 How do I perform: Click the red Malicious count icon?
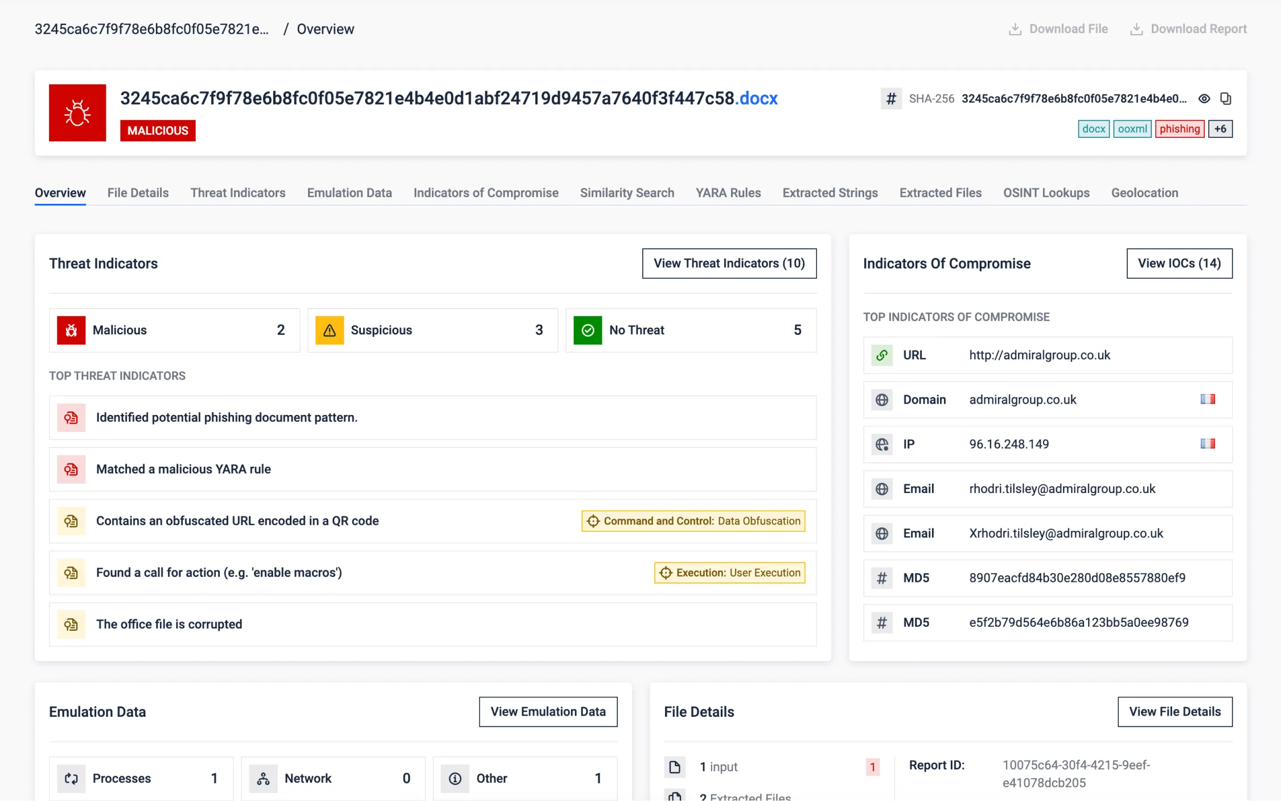pos(71,330)
